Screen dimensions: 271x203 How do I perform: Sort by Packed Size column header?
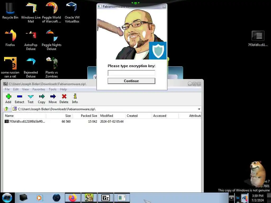click(x=86, y=116)
